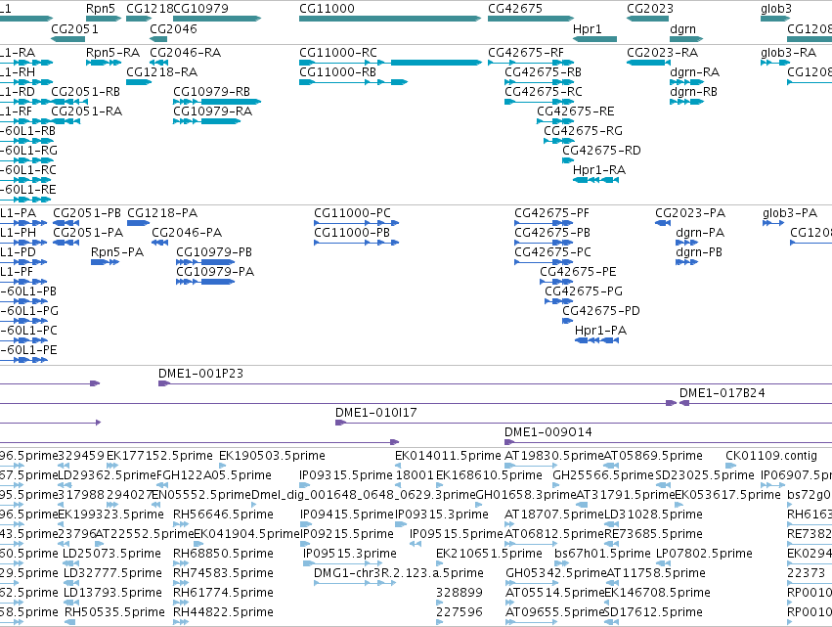
Task: Click transcript CG2023-RA
Action: (x=663, y=53)
